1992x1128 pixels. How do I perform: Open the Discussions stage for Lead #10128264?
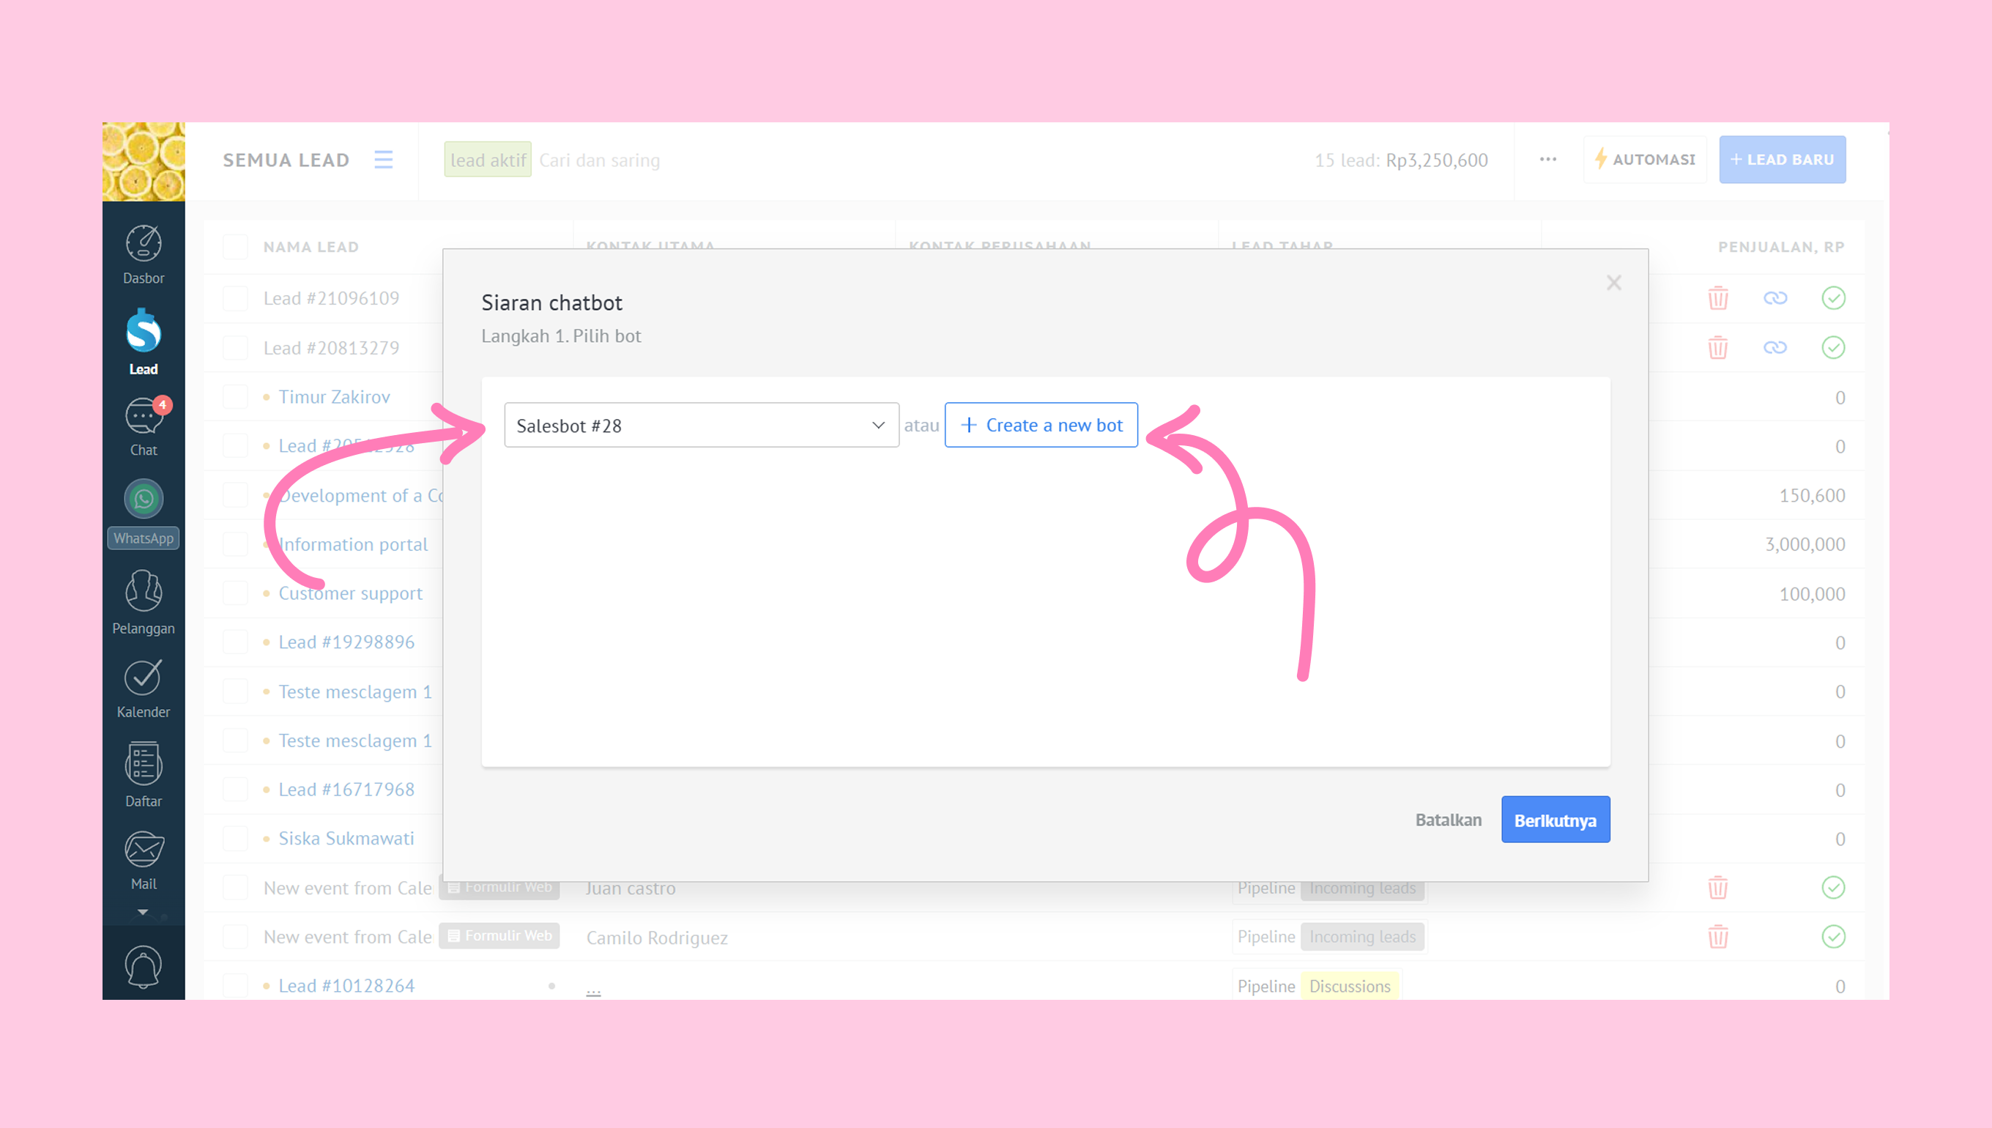click(1350, 986)
